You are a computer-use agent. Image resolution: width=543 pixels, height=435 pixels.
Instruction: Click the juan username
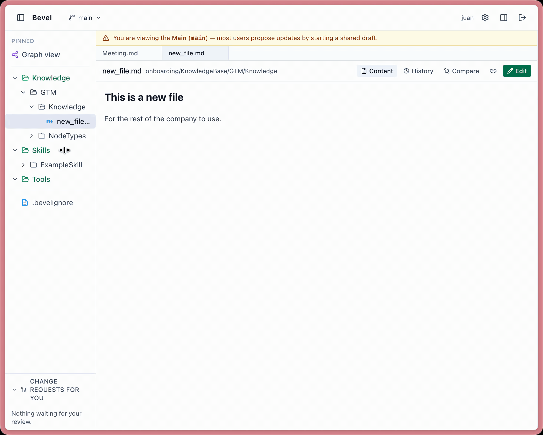click(467, 18)
